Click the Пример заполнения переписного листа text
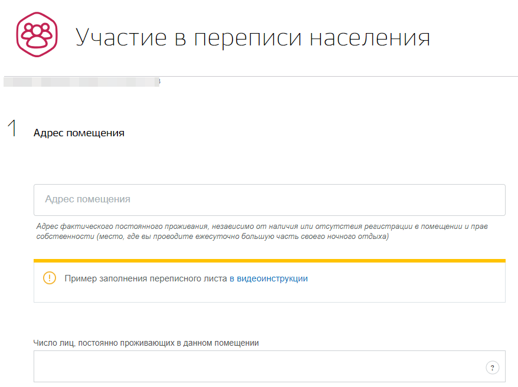Screen dimensions: 518x387 [x=146, y=278]
